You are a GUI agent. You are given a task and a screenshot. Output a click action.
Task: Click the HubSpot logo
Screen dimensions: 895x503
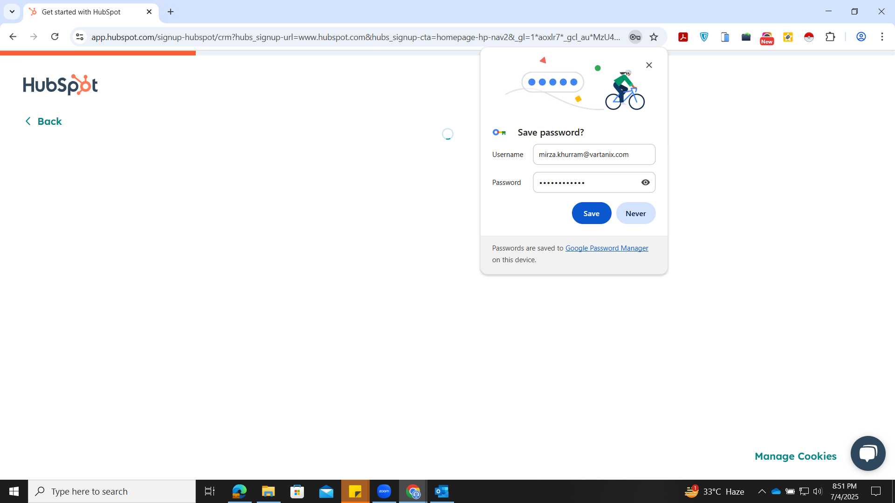tap(61, 85)
